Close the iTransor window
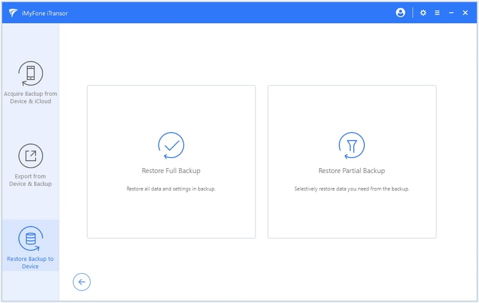 (465, 13)
